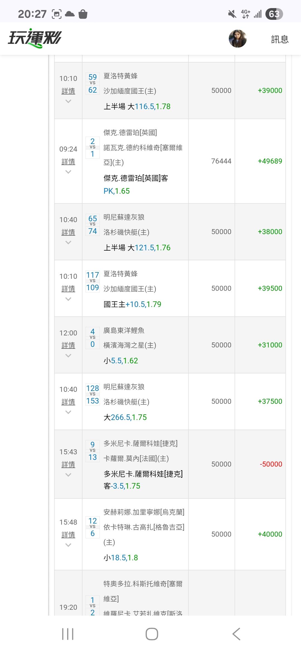Viewport: 301px width, 653px height.
Task: Tap the screenshot capture notification icon
Action: tap(57, 14)
